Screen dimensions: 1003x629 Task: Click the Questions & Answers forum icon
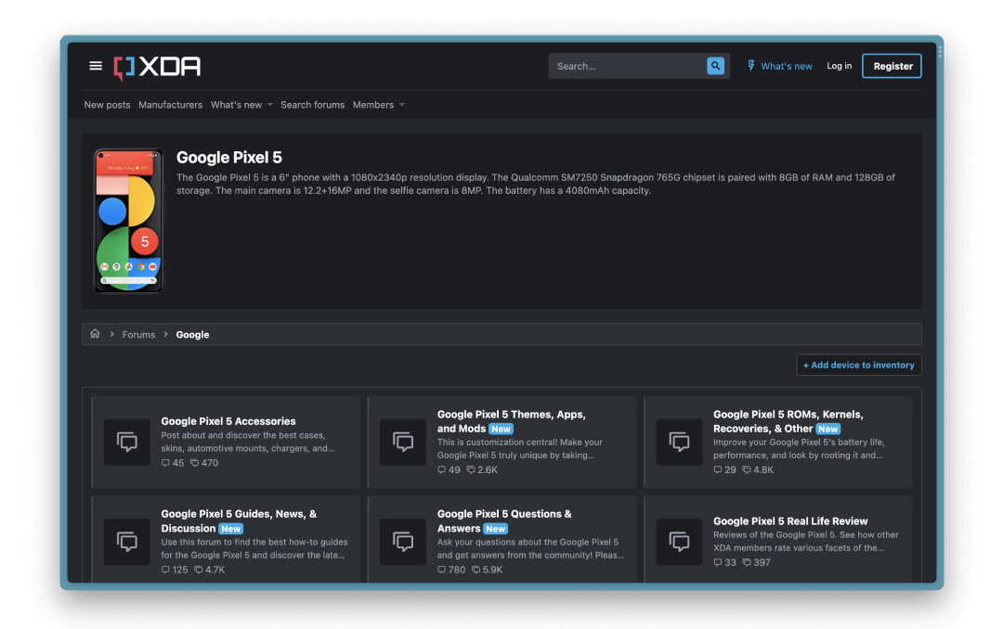pos(403,542)
